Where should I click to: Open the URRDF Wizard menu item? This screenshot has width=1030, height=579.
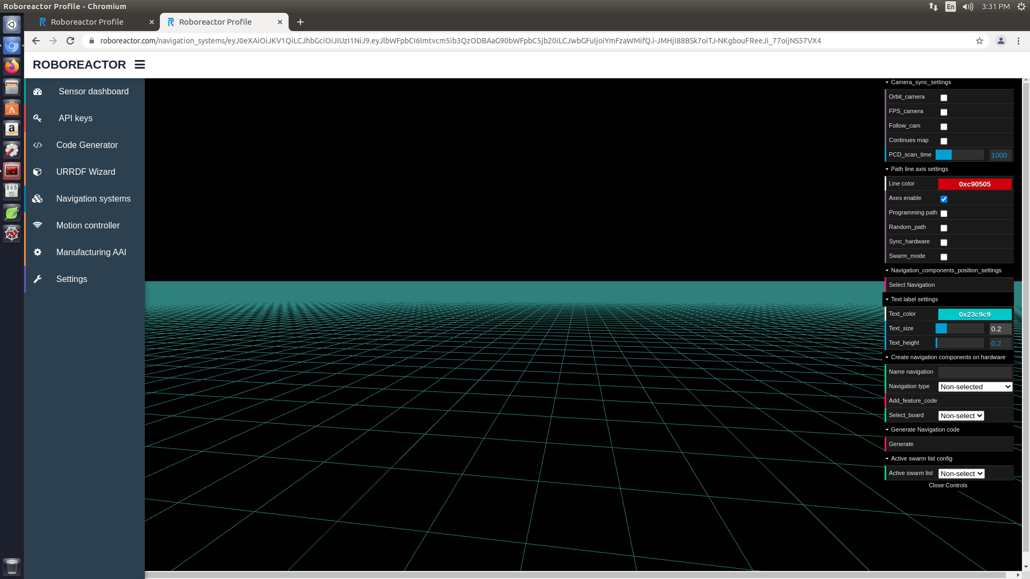click(x=85, y=172)
